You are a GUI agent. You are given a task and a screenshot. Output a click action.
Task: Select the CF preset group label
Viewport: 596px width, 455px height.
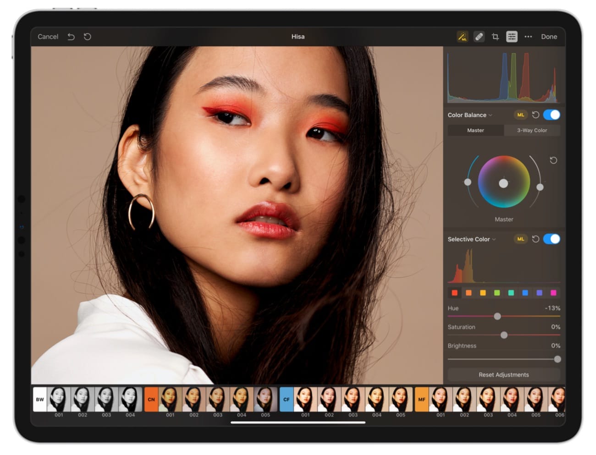coord(287,400)
